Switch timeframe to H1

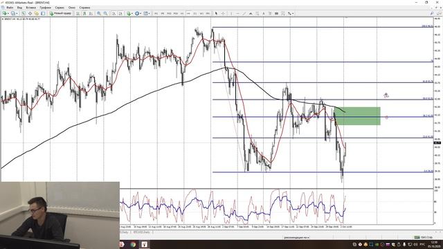pyautogui.click(x=182, y=13)
